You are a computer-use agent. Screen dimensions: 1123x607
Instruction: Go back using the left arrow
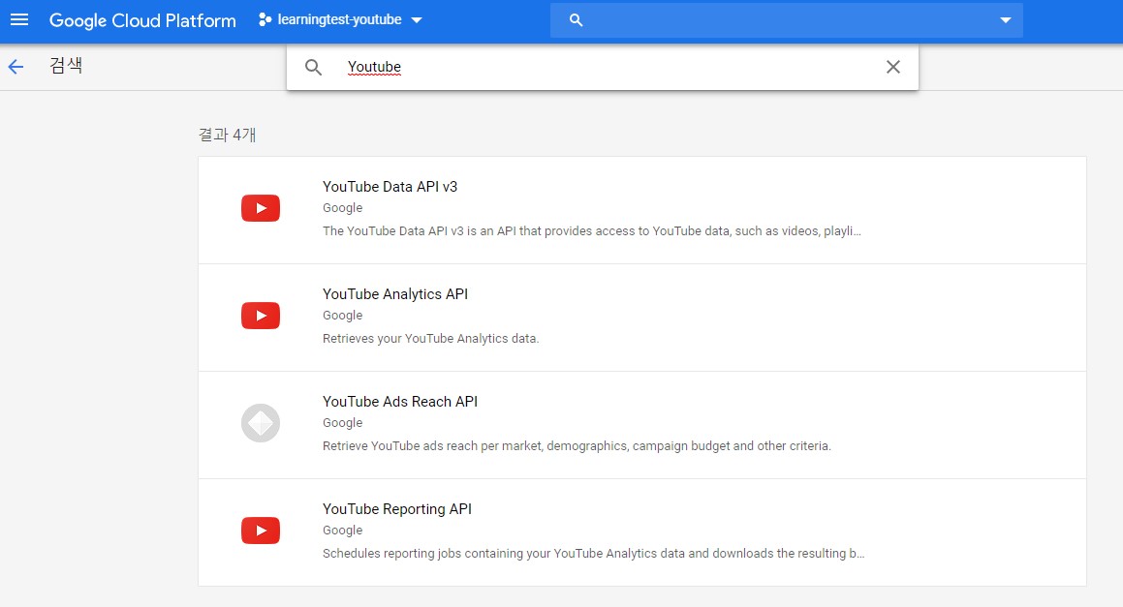(x=16, y=67)
